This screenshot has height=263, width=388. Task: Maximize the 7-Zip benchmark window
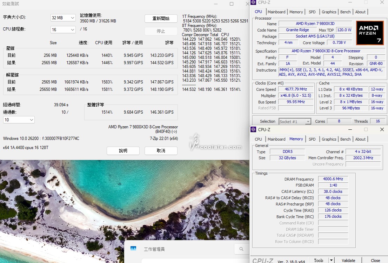point(232,4)
